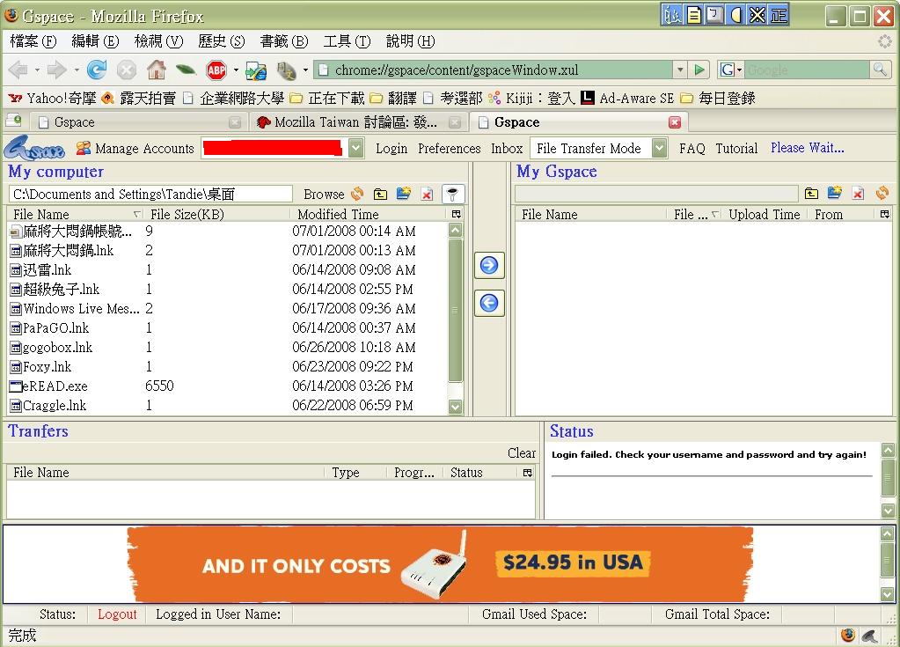Refresh the My computer file list
This screenshot has width=900, height=647.
pyautogui.click(x=357, y=194)
